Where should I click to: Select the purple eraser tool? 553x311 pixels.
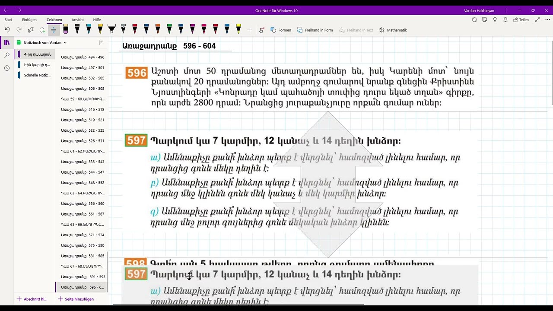coord(66,29)
